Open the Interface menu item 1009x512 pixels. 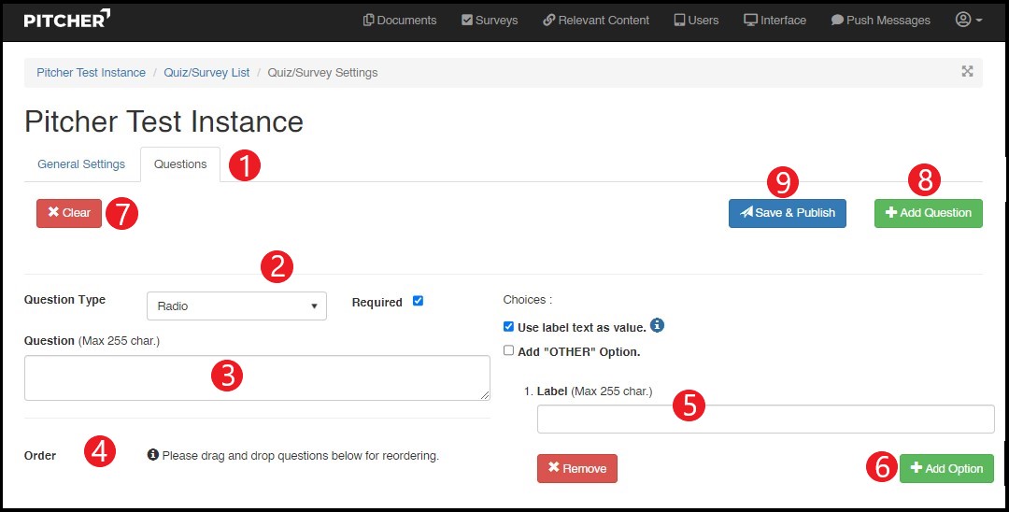(x=775, y=20)
